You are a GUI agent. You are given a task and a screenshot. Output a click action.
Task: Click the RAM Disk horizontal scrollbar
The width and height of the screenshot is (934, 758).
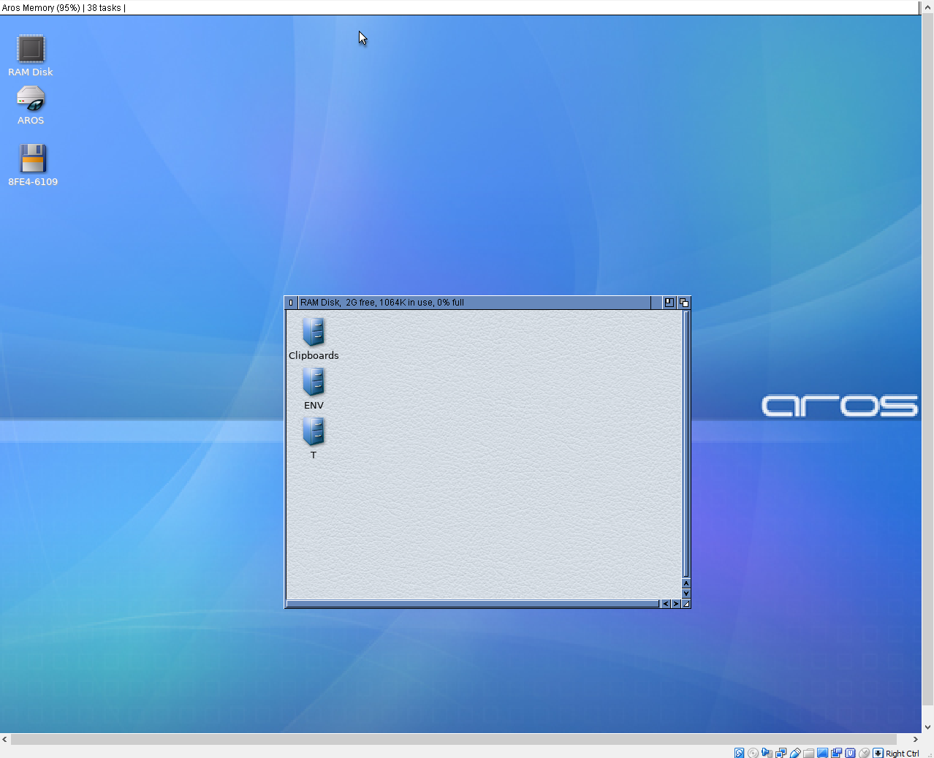(x=473, y=604)
